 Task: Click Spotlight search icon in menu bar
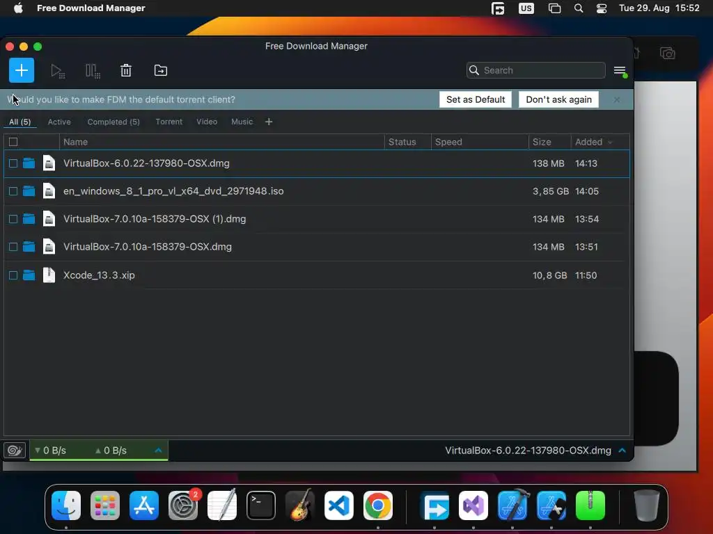click(579, 8)
